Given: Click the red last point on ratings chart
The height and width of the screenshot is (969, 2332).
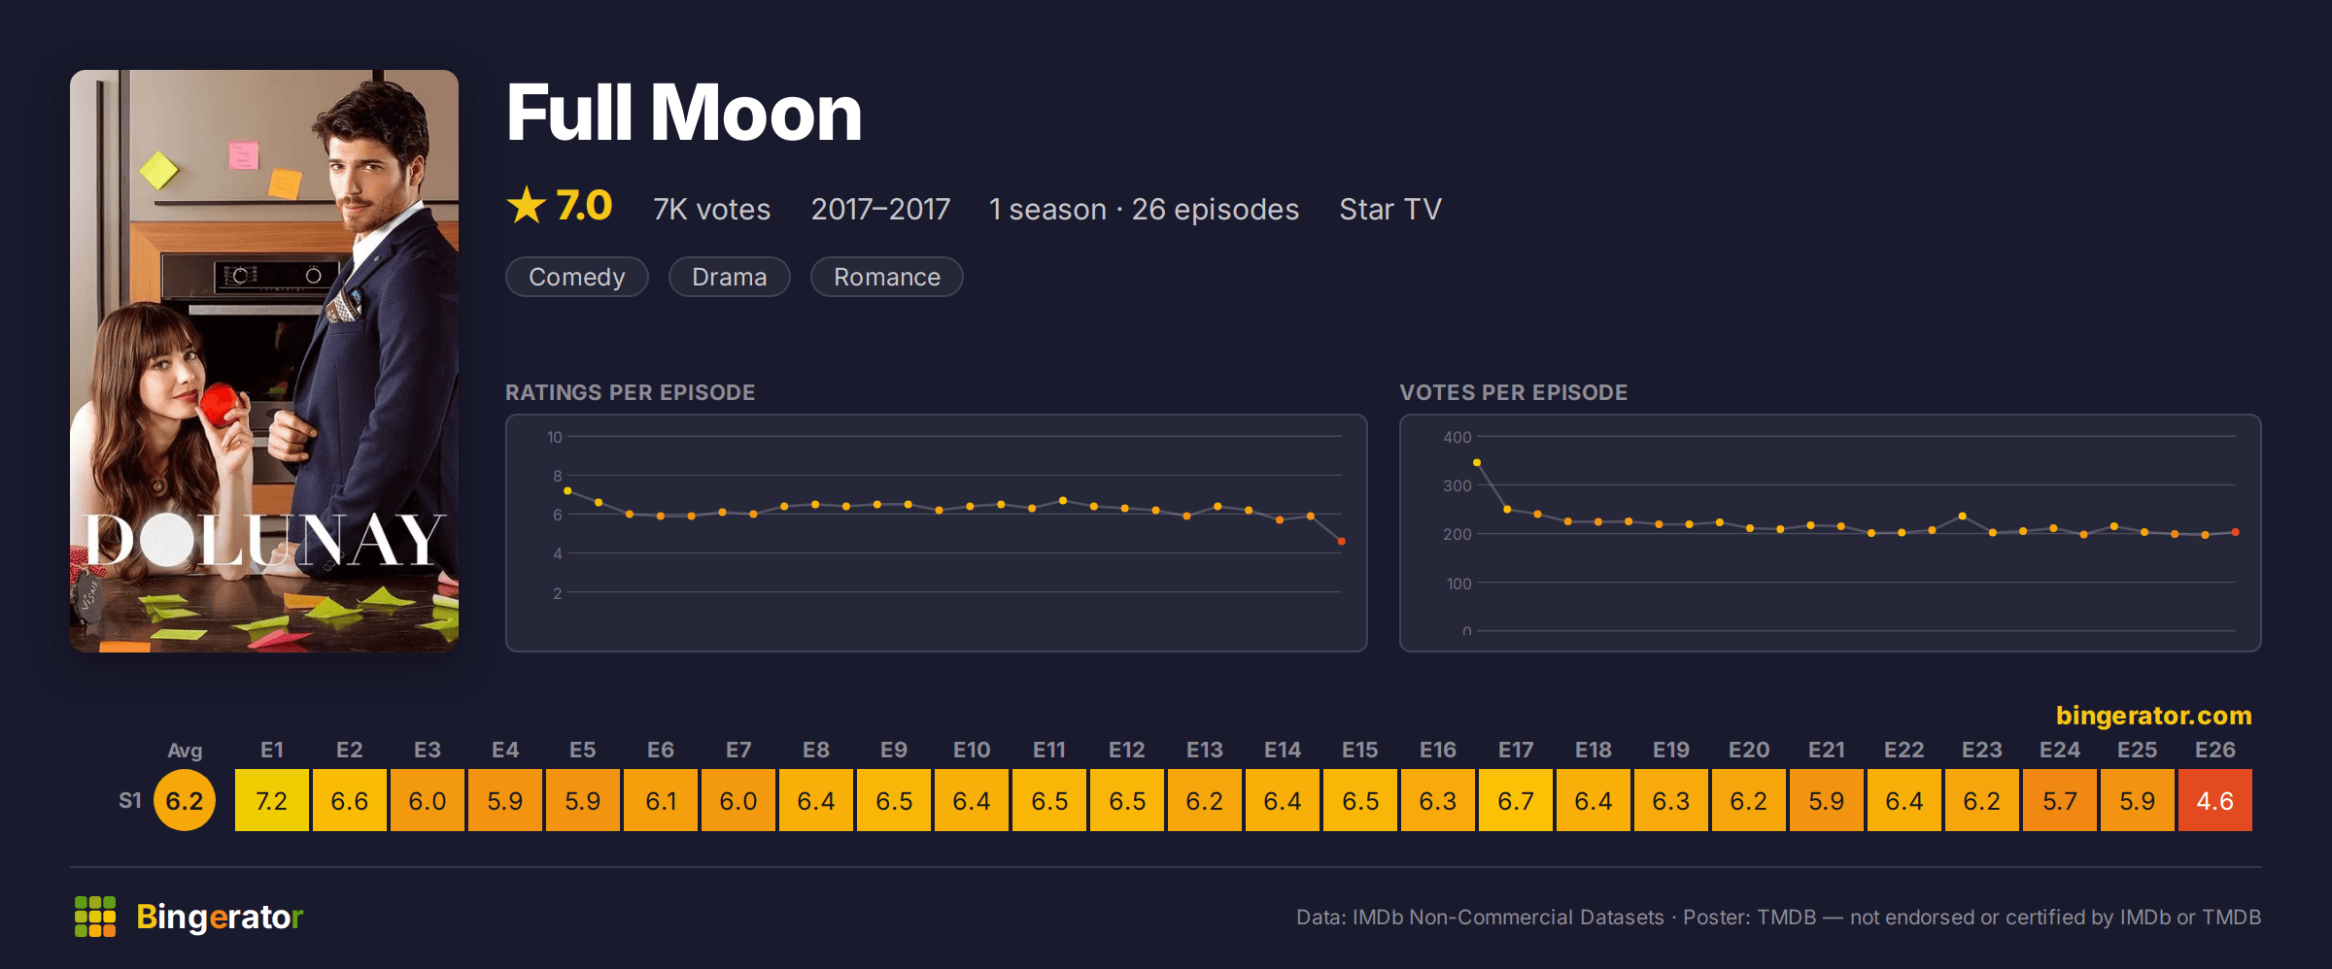Looking at the screenshot, I should coord(1342,542).
